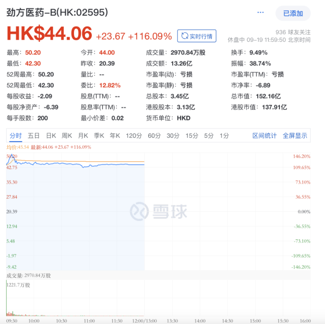
Task: Switch to the 年K yearly chart tab
Action: (x=115, y=136)
